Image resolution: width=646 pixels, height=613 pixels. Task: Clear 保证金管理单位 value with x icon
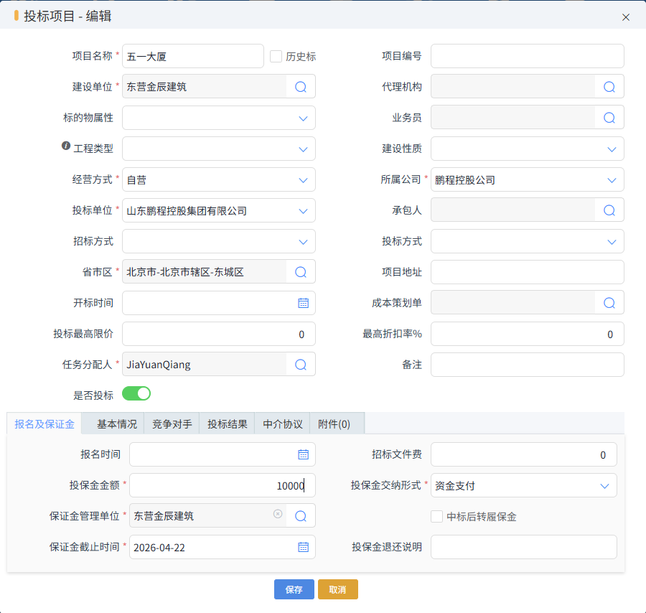click(278, 514)
